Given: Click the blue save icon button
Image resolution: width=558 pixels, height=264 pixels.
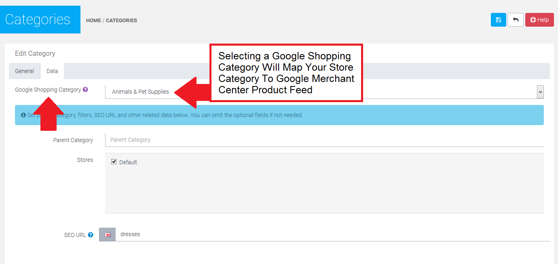Looking at the screenshot, I should pyautogui.click(x=498, y=20).
